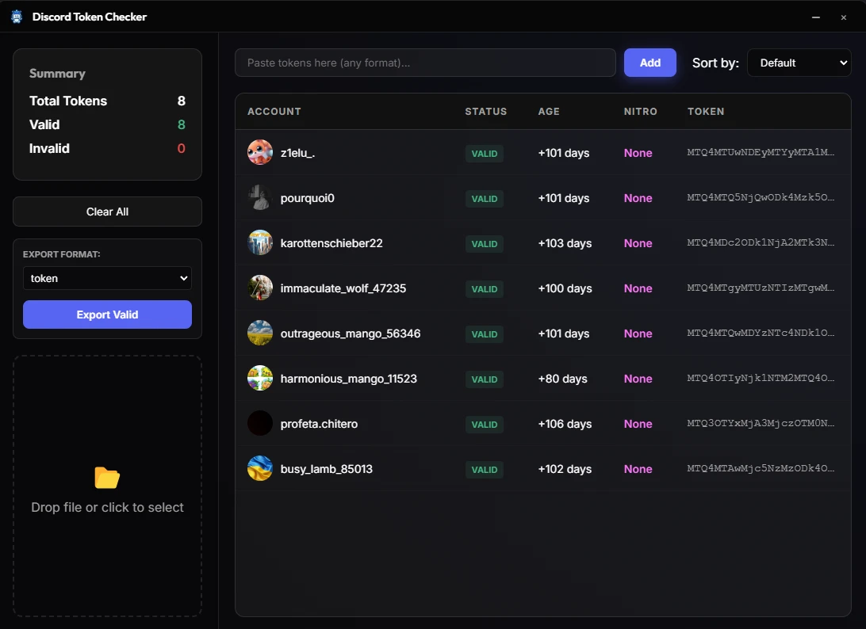Click the token starting MTQ4OTIyNjk1
The width and height of the screenshot is (866, 629).
[761, 379]
